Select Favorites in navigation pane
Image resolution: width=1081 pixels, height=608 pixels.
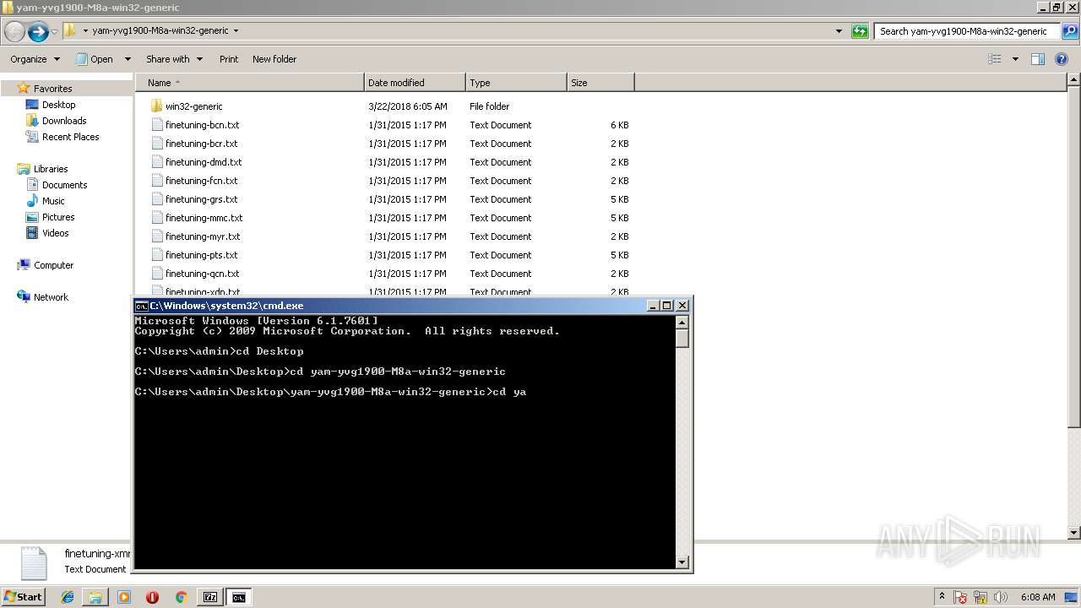(x=52, y=89)
